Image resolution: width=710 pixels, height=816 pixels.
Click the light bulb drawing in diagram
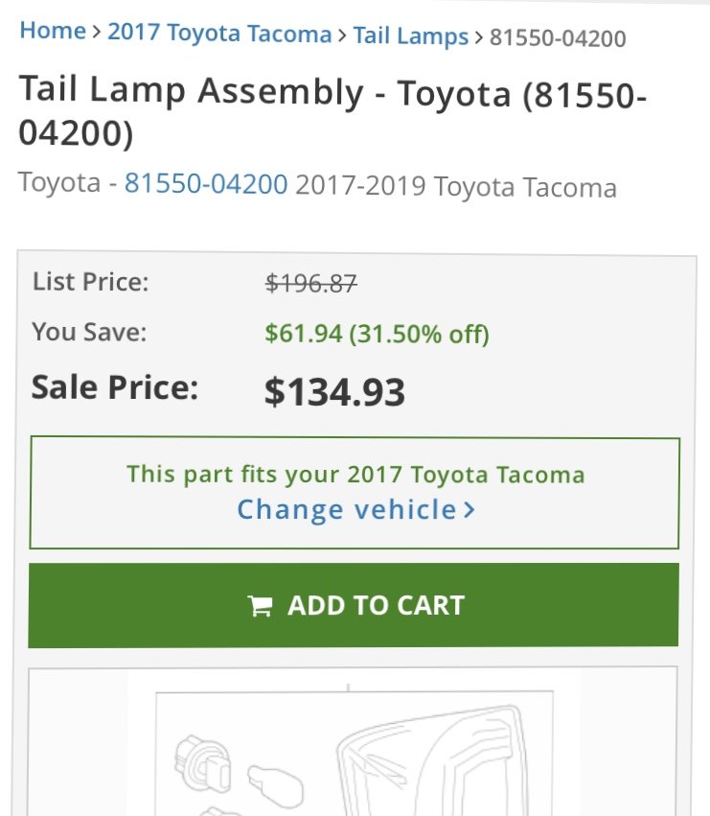[275, 784]
